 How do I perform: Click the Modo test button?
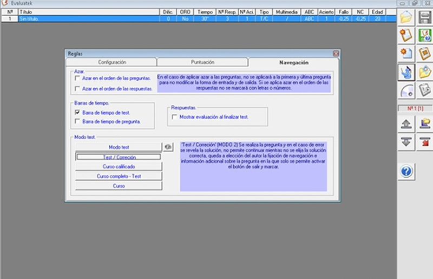[x=119, y=147]
